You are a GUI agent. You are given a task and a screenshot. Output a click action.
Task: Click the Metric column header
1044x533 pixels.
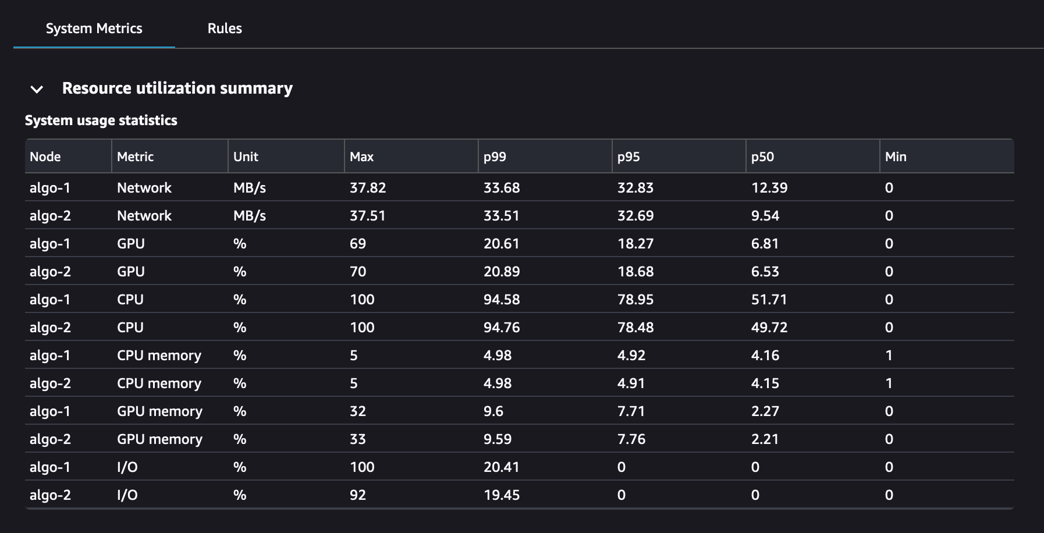(134, 156)
